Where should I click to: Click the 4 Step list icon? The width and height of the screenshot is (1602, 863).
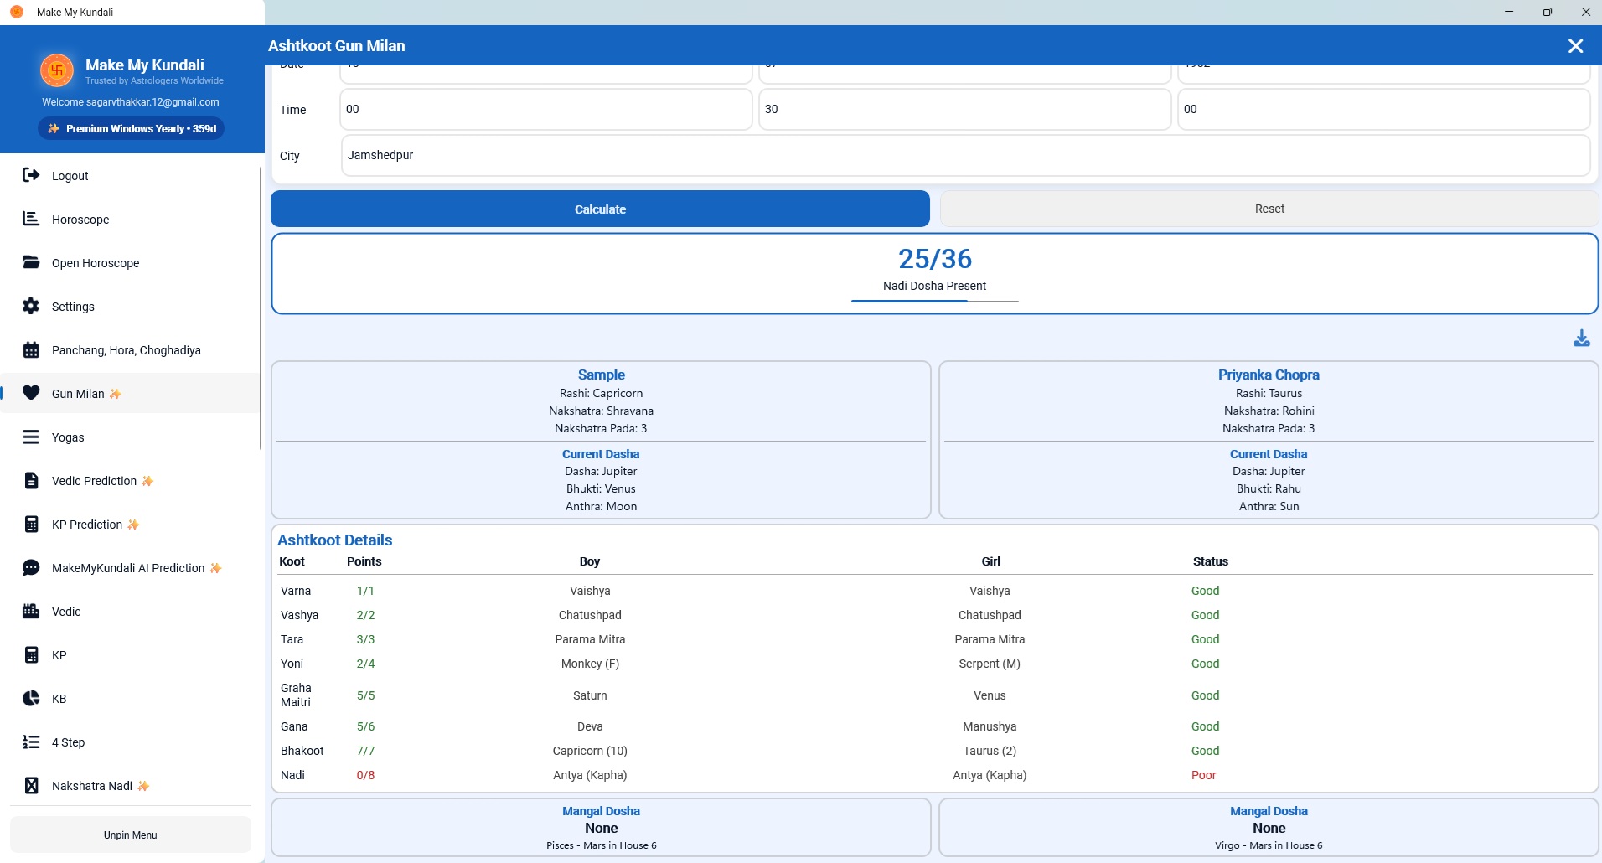tap(31, 742)
